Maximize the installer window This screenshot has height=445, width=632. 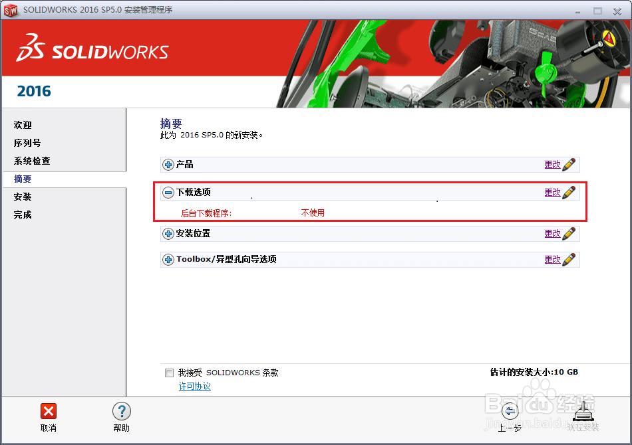click(x=597, y=11)
